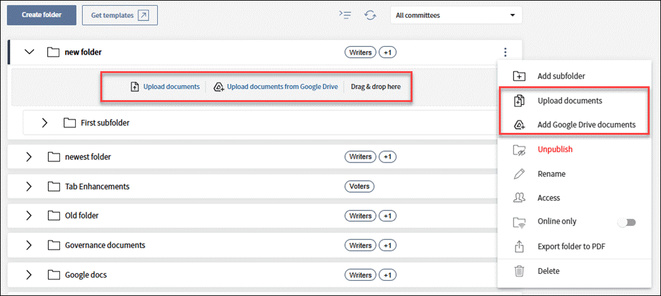Choose Add Google Drive documents menu item
This screenshot has height=296, width=661.
(x=586, y=125)
